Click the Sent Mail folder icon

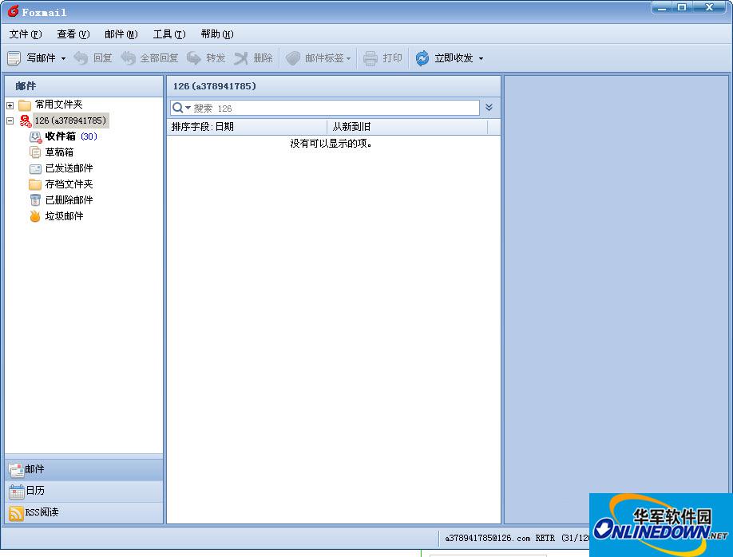[x=35, y=168]
